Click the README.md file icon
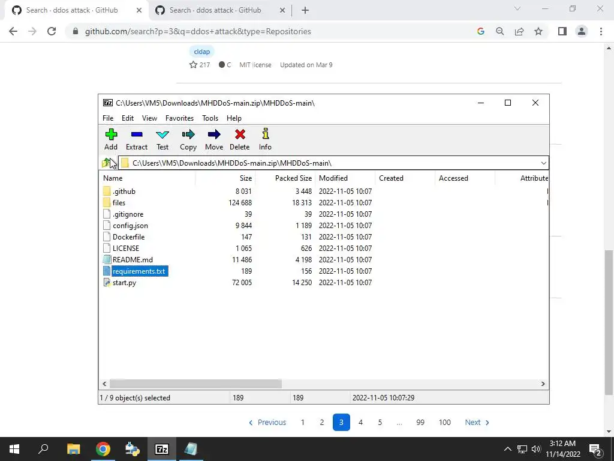 (x=107, y=259)
